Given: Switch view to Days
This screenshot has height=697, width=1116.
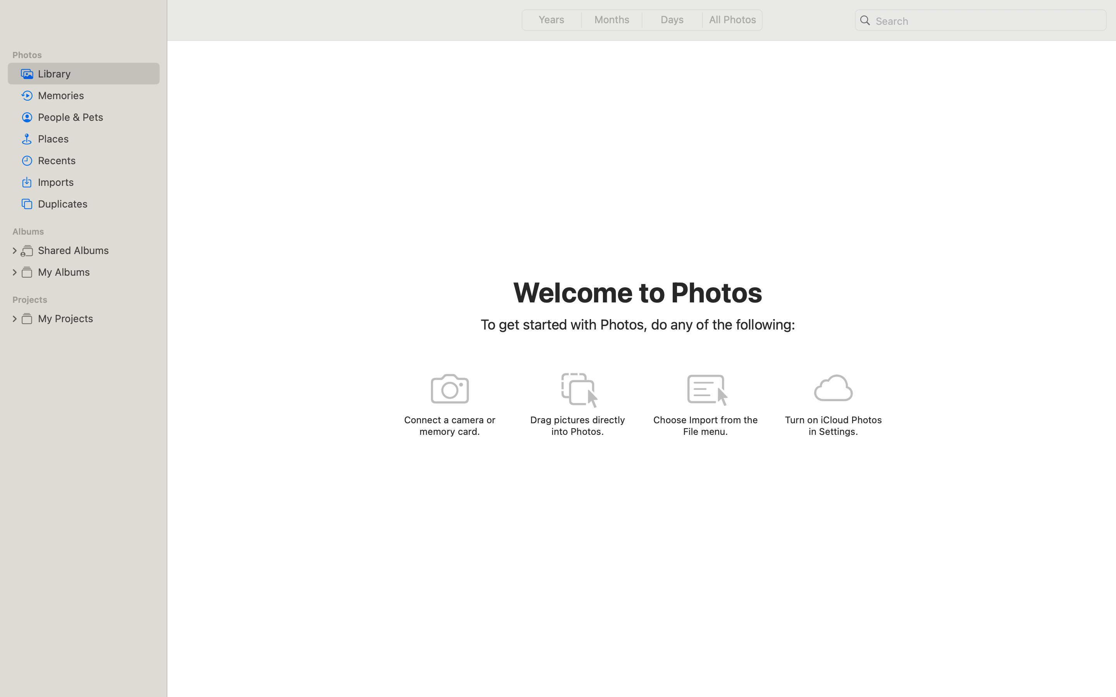Looking at the screenshot, I should [x=672, y=20].
